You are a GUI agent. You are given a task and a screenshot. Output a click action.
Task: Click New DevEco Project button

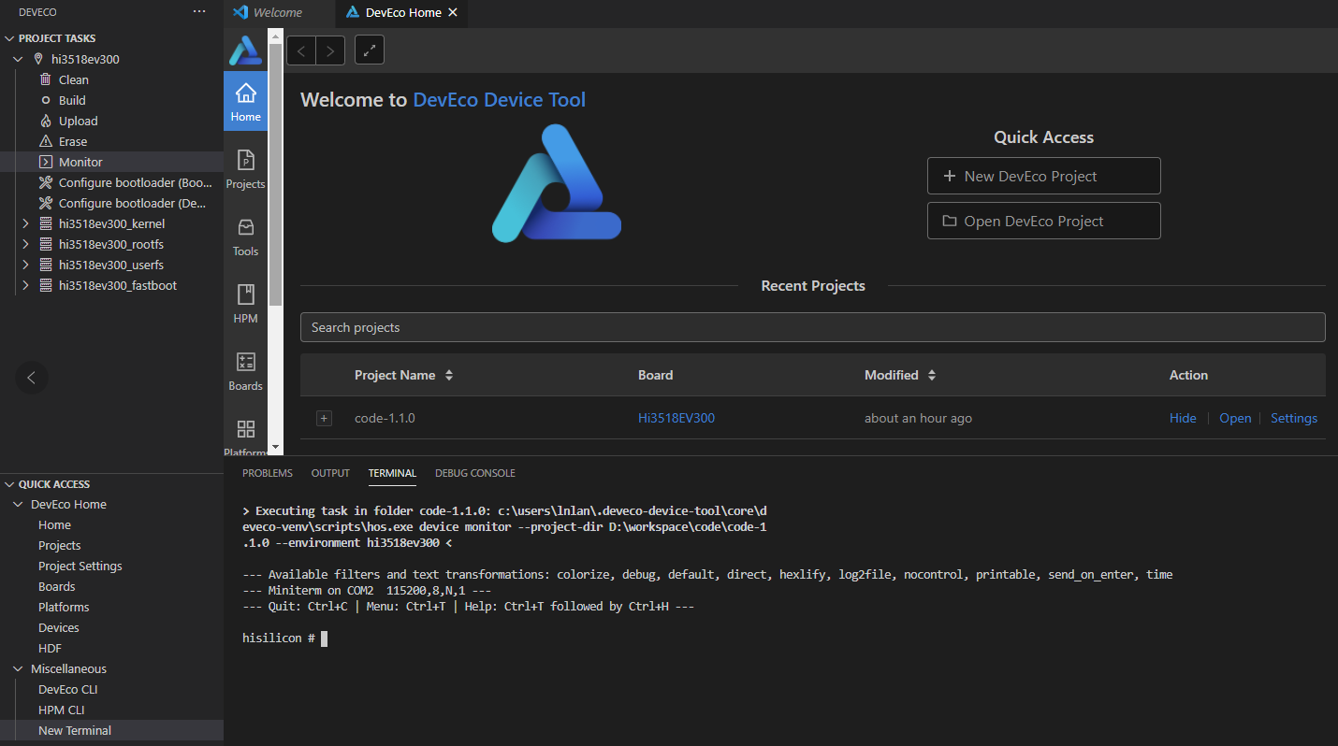[x=1043, y=176]
